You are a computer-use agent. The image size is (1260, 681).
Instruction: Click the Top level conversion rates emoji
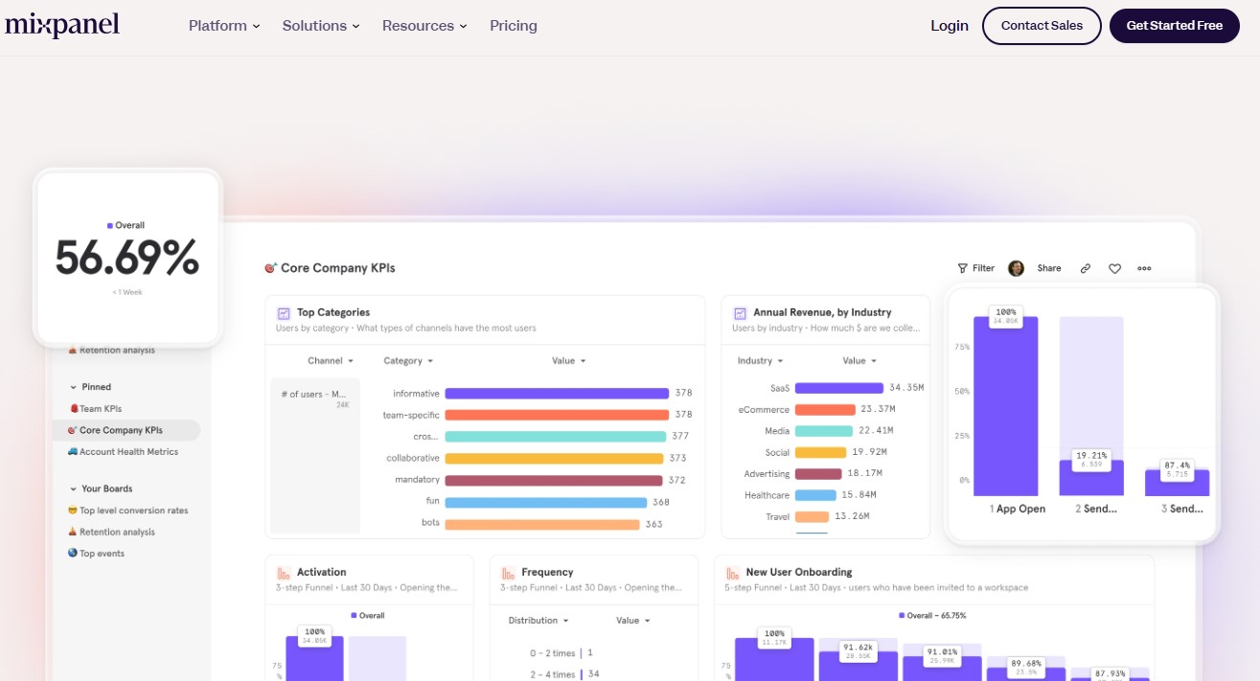[73, 511]
